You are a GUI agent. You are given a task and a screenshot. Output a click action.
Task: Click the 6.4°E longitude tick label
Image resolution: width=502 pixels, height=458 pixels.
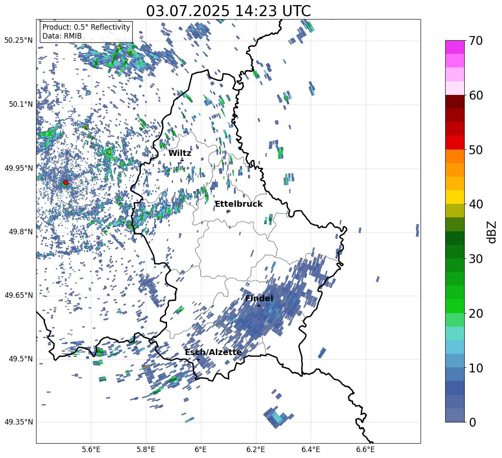[x=310, y=450]
